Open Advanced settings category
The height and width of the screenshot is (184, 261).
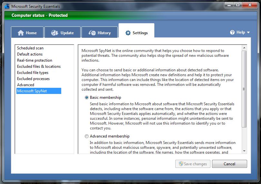coord(25,85)
